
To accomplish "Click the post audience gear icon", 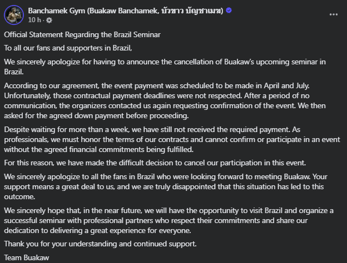I will (x=49, y=21).
